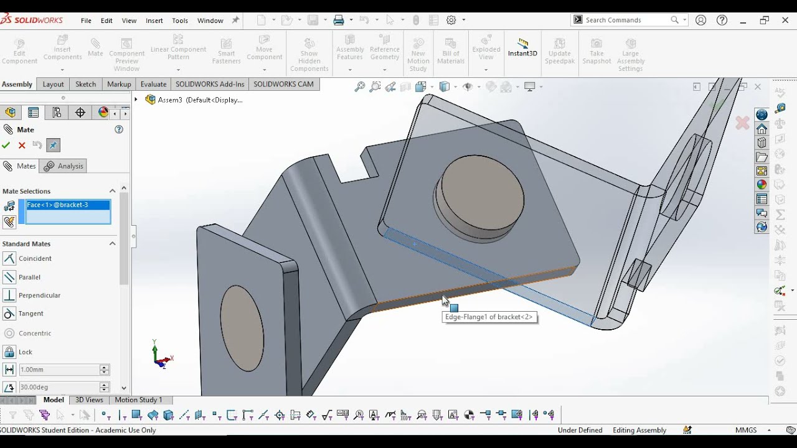This screenshot has width=797, height=448.
Task: Collapse the Standard Mates section
Action: point(112,243)
